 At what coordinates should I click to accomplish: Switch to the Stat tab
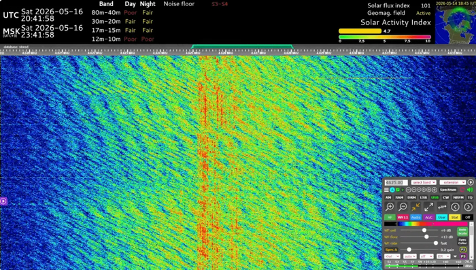(x=455, y=218)
